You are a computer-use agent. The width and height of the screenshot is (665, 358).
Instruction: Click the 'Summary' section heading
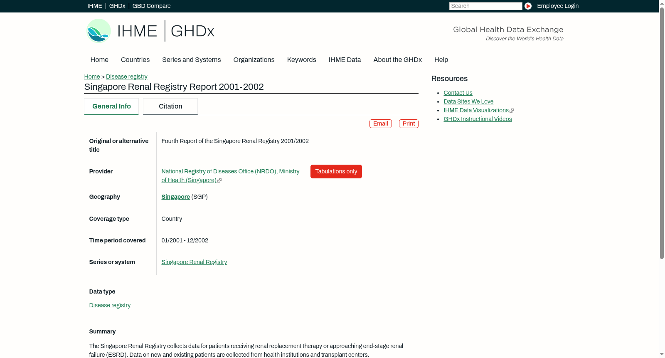point(102,331)
